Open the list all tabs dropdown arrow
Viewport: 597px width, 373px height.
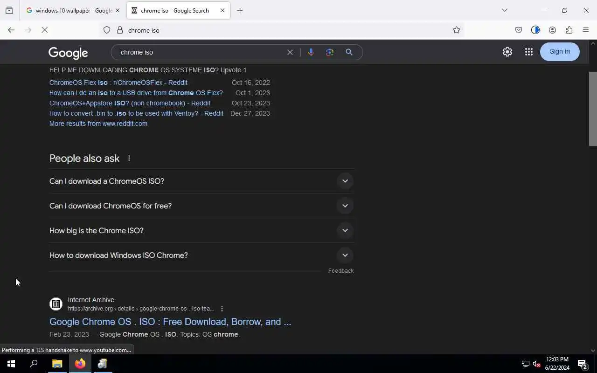click(505, 10)
